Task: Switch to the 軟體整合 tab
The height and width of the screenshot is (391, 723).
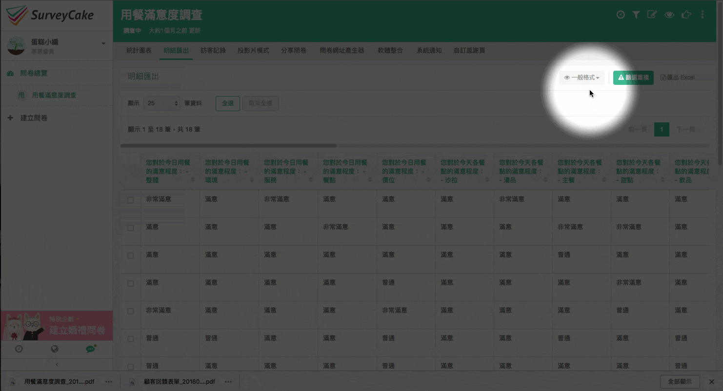Action: click(390, 51)
